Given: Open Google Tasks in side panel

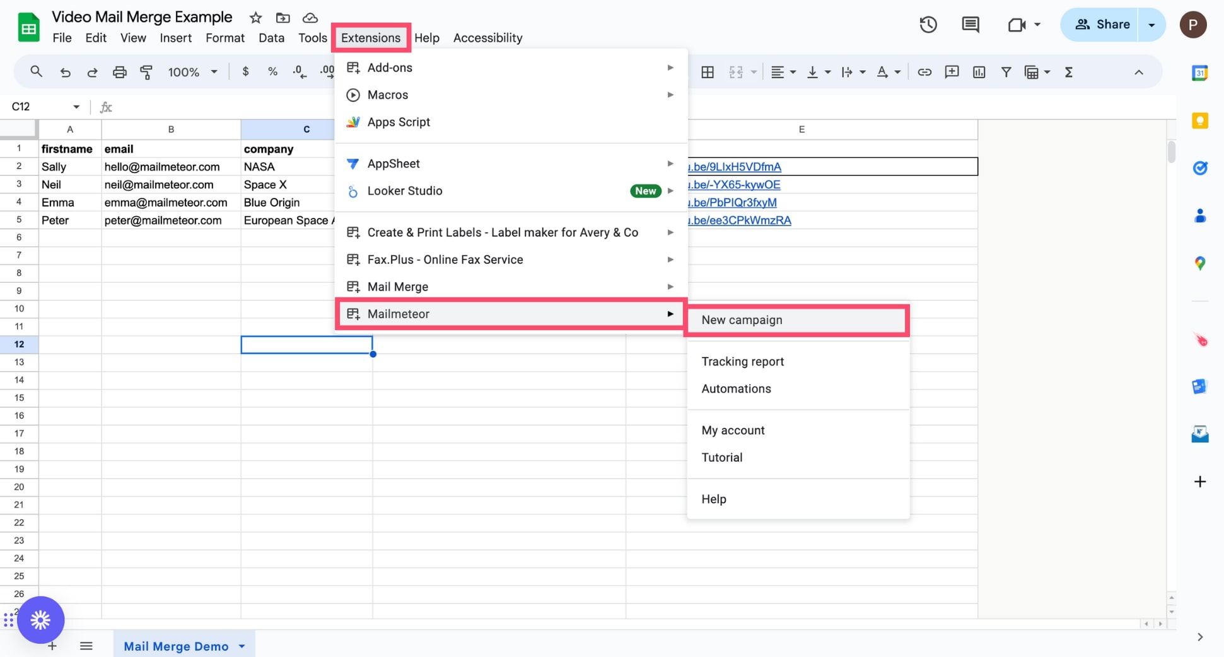Looking at the screenshot, I should tap(1199, 168).
